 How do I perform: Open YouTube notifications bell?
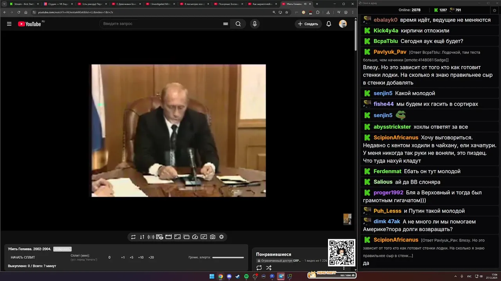(x=329, y=24)
